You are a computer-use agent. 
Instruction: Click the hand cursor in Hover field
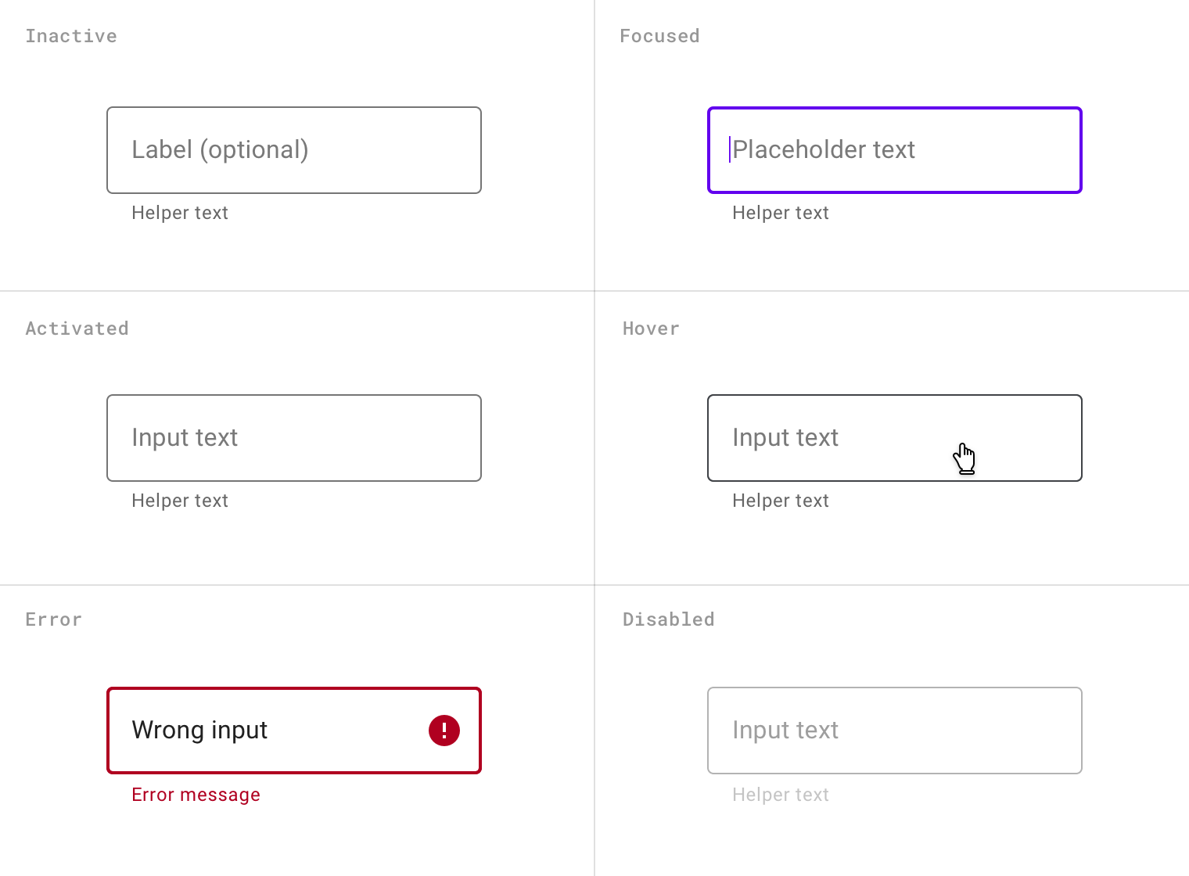click(x=964, y=459)
